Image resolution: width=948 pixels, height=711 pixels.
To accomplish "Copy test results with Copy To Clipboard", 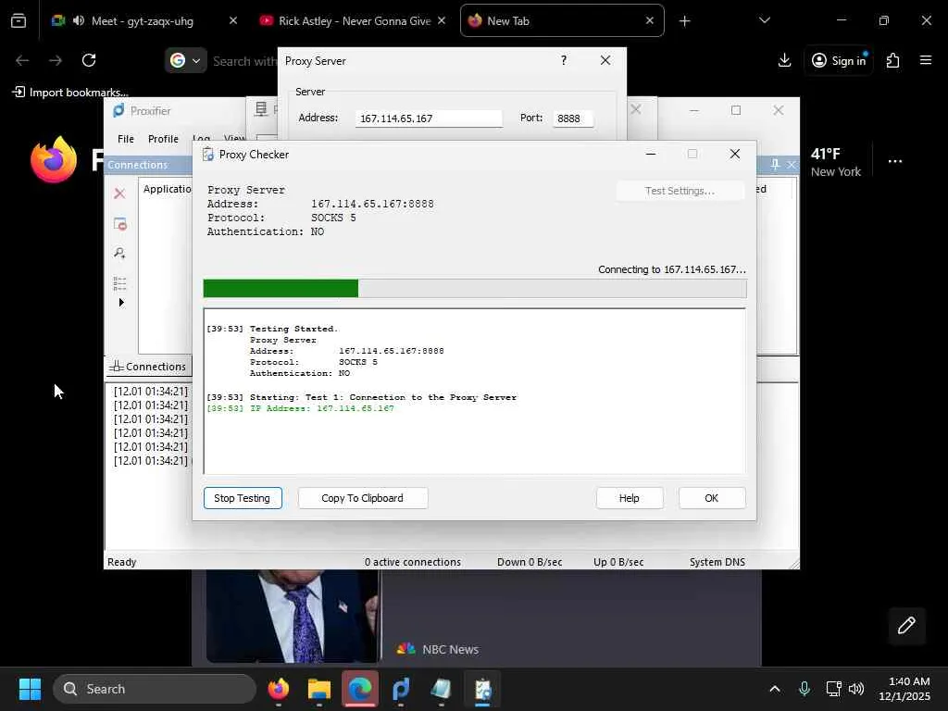I will pos(362,497).
